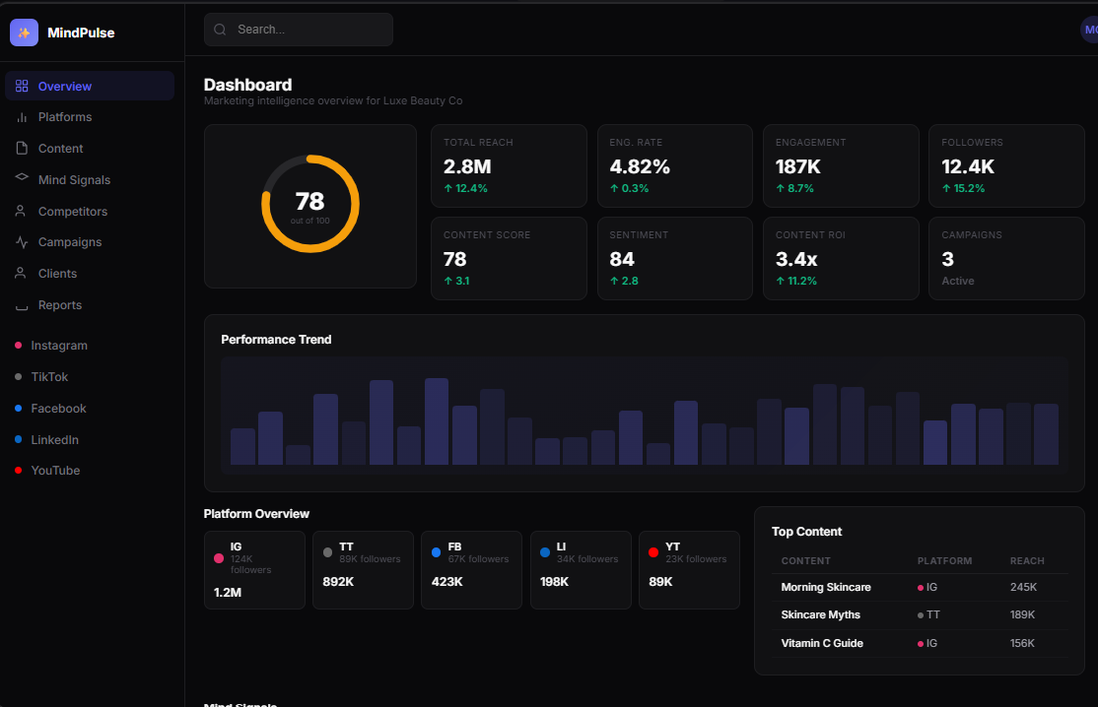Click the red dot beside YouTube
This screenshot has width=1098, height=707.
[18, 470]
